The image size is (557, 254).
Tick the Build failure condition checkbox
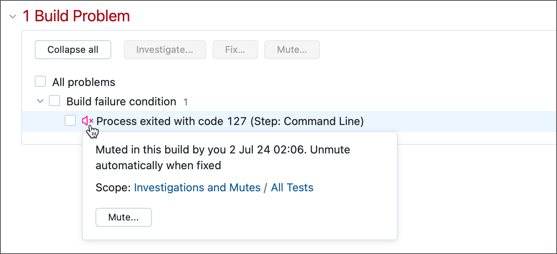[54, 101]
